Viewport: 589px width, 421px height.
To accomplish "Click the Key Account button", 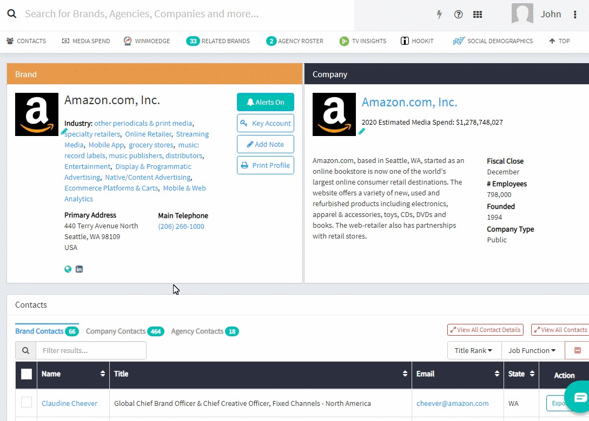I will pyautogui.click(x=265, y=124).
